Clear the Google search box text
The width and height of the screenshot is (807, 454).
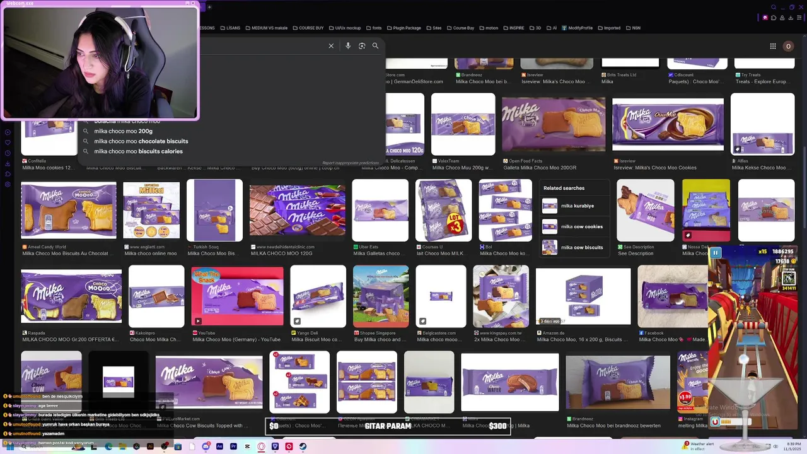331,46
